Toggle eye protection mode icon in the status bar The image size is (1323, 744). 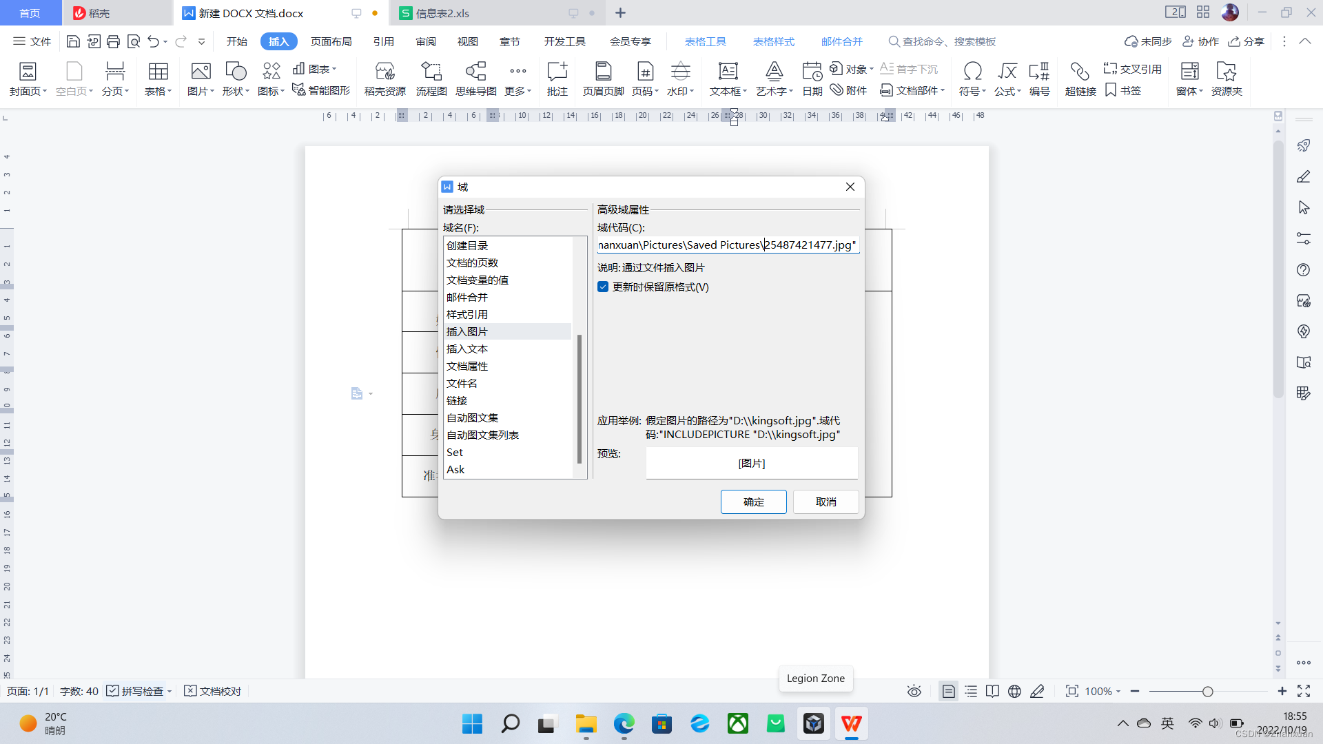(x=914, y=691)
